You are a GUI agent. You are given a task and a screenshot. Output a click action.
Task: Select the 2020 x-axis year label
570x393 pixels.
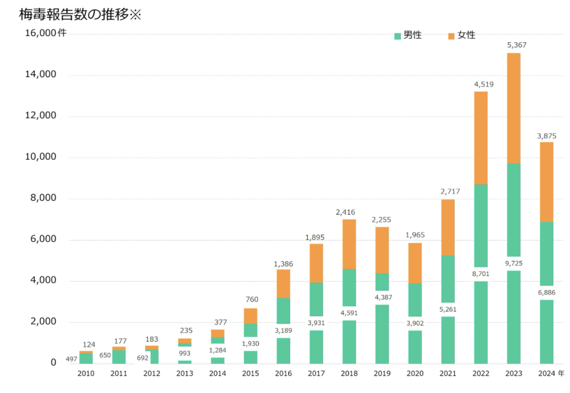[x=414, y=374]
